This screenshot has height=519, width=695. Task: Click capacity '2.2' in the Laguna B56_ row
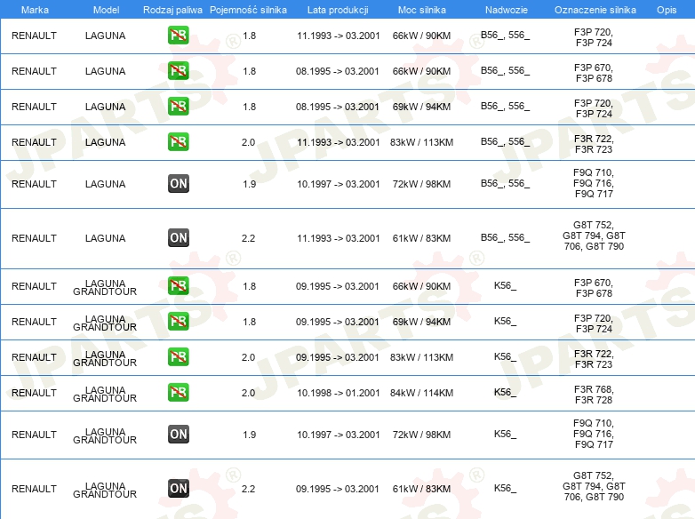click(x=248, y=238)
